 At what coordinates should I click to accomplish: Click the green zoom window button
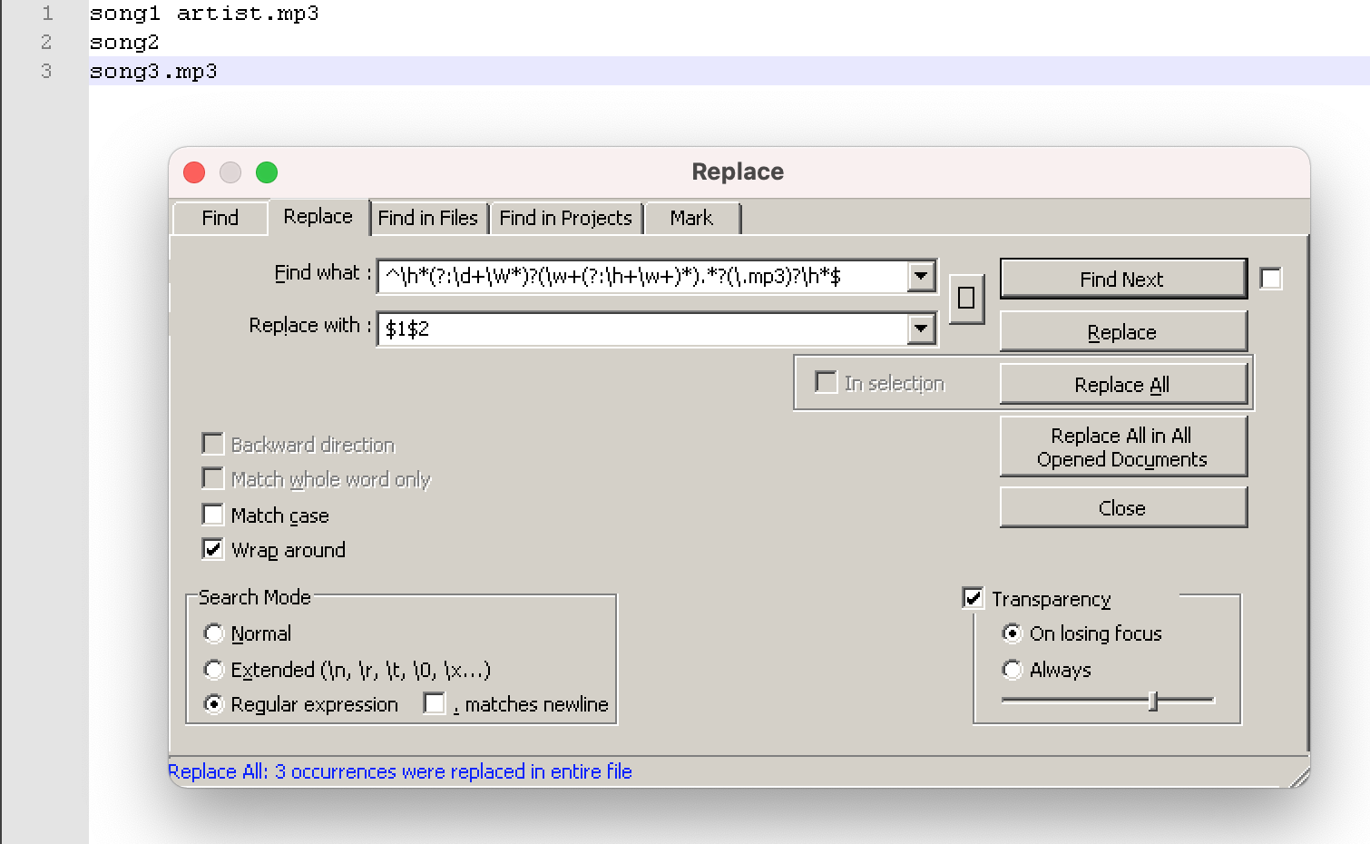[267, 172]
